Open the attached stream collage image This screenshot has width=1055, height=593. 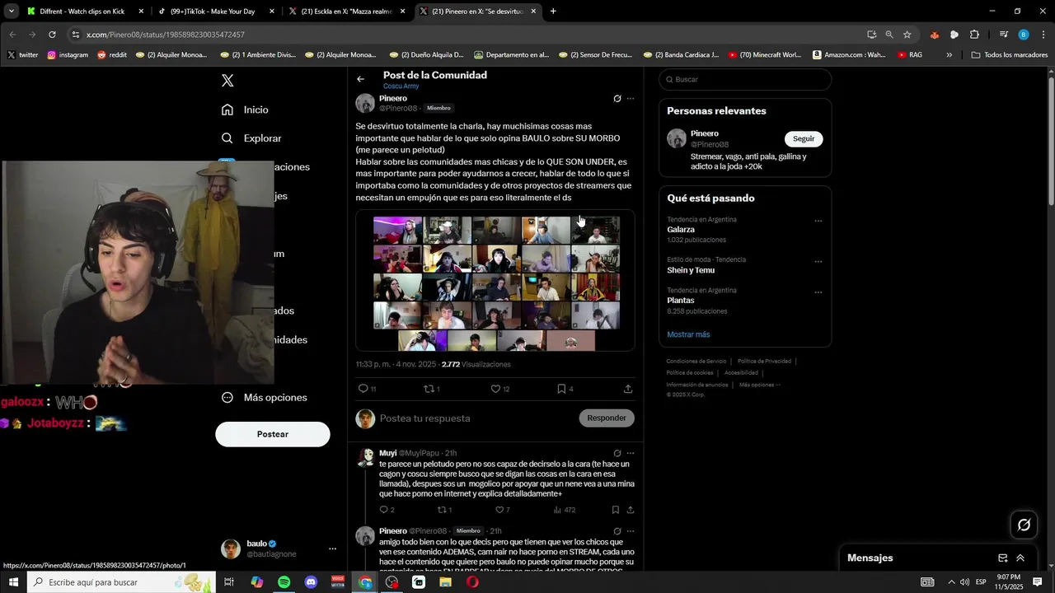[495, 281]
